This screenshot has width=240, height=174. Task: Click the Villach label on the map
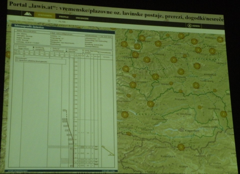point(145,129)
